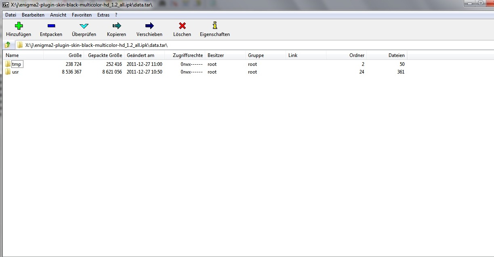Sort by Dateien column header
The height and width of the screenshot is (257, 494).
click(x=387, y=55)
